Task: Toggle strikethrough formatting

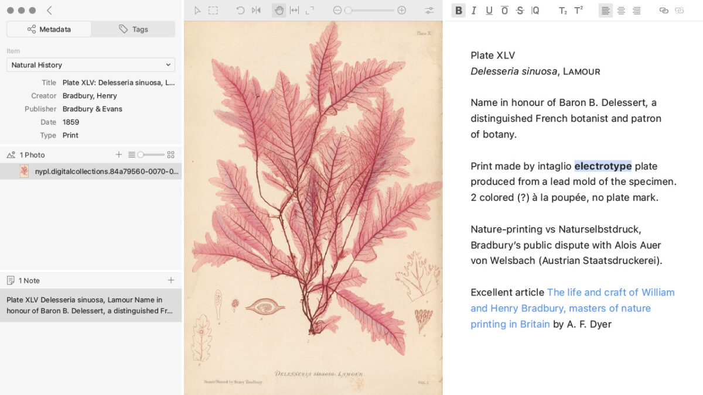Action: (x=520, y=10)
